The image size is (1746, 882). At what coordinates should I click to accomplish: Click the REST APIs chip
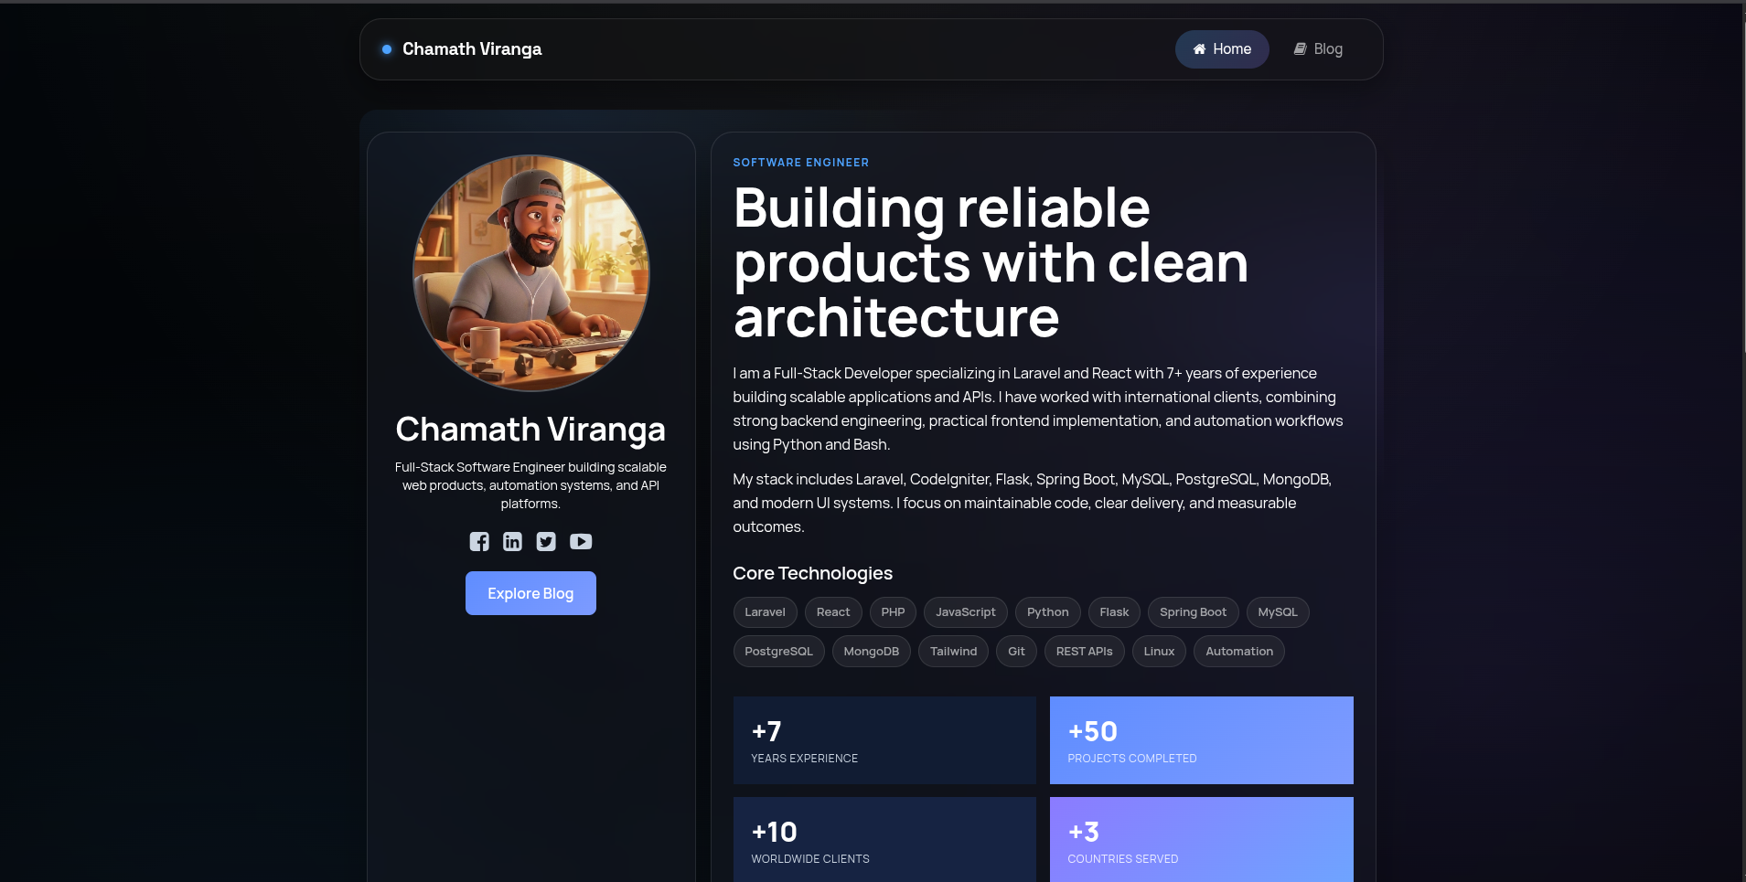tap(1084, 652)
